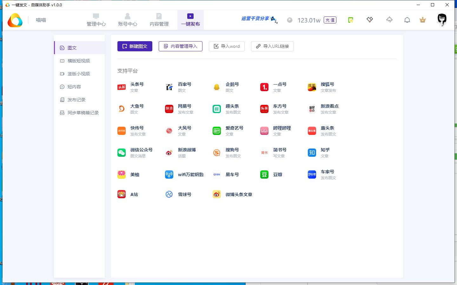Click the octagon icon beside the bell
Image resolution: width=457 pixels, height=285 pixels.
click(389, 20)
